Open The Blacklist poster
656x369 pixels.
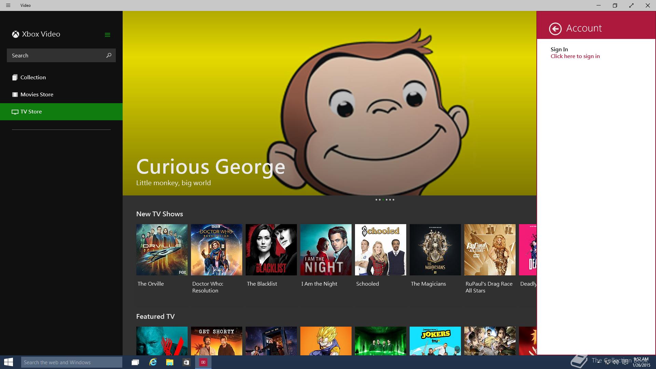click(x=271, y=250)
